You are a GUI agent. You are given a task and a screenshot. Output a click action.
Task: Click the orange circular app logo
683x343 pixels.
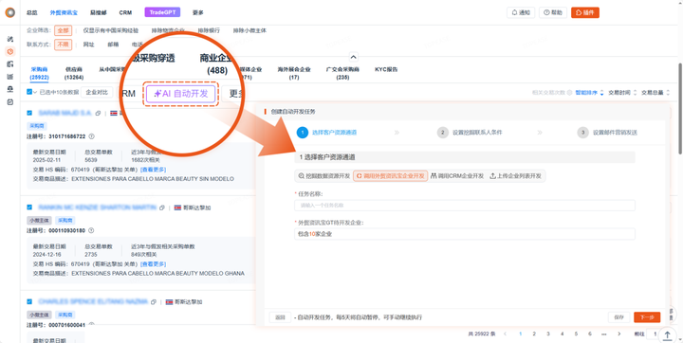click(10, 12)
